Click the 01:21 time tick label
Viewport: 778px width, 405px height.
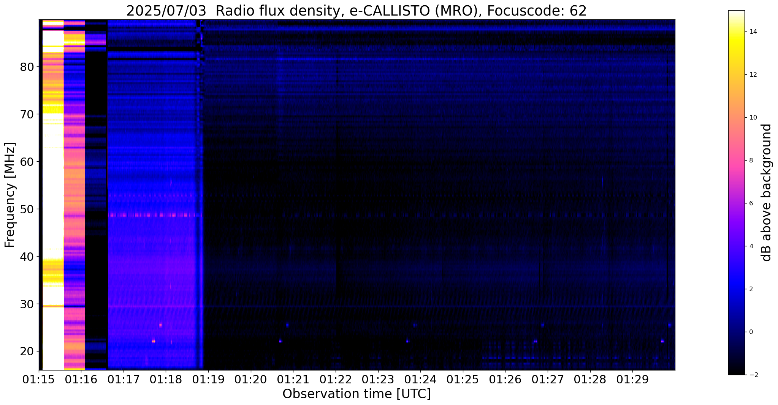[293, 379]
